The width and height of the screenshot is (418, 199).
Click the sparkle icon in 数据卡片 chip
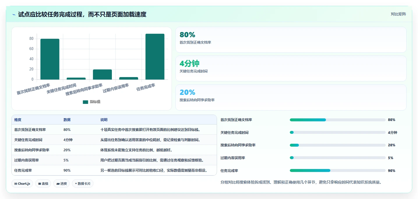click(x=76, y=184)
